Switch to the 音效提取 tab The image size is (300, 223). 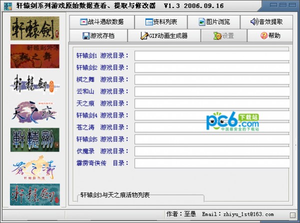click(266, 22)
